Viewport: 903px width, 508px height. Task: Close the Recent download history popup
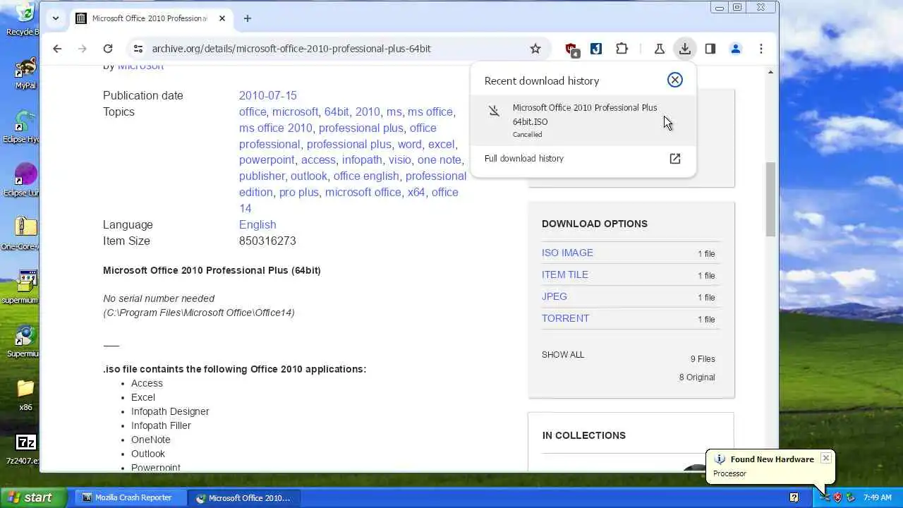675,80
